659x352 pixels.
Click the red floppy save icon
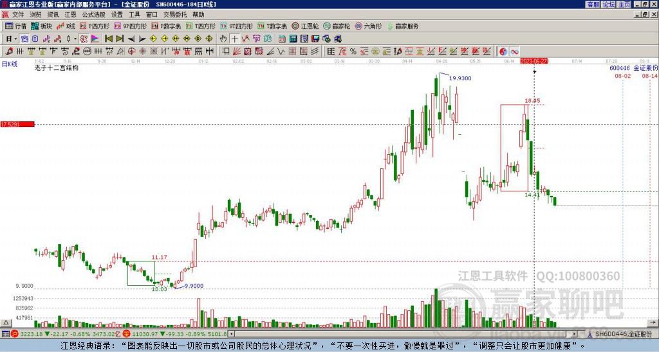pyautogui.click(x=315, y=39)
